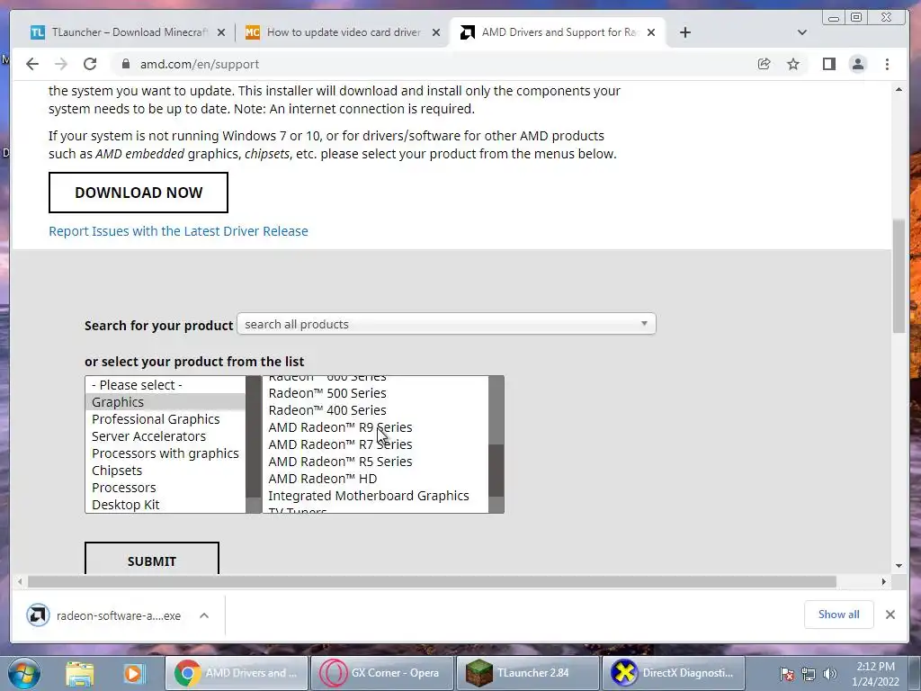This screenshot has height=691, width=921.
Task: Open a new browser tab
Action: point(684,32)
